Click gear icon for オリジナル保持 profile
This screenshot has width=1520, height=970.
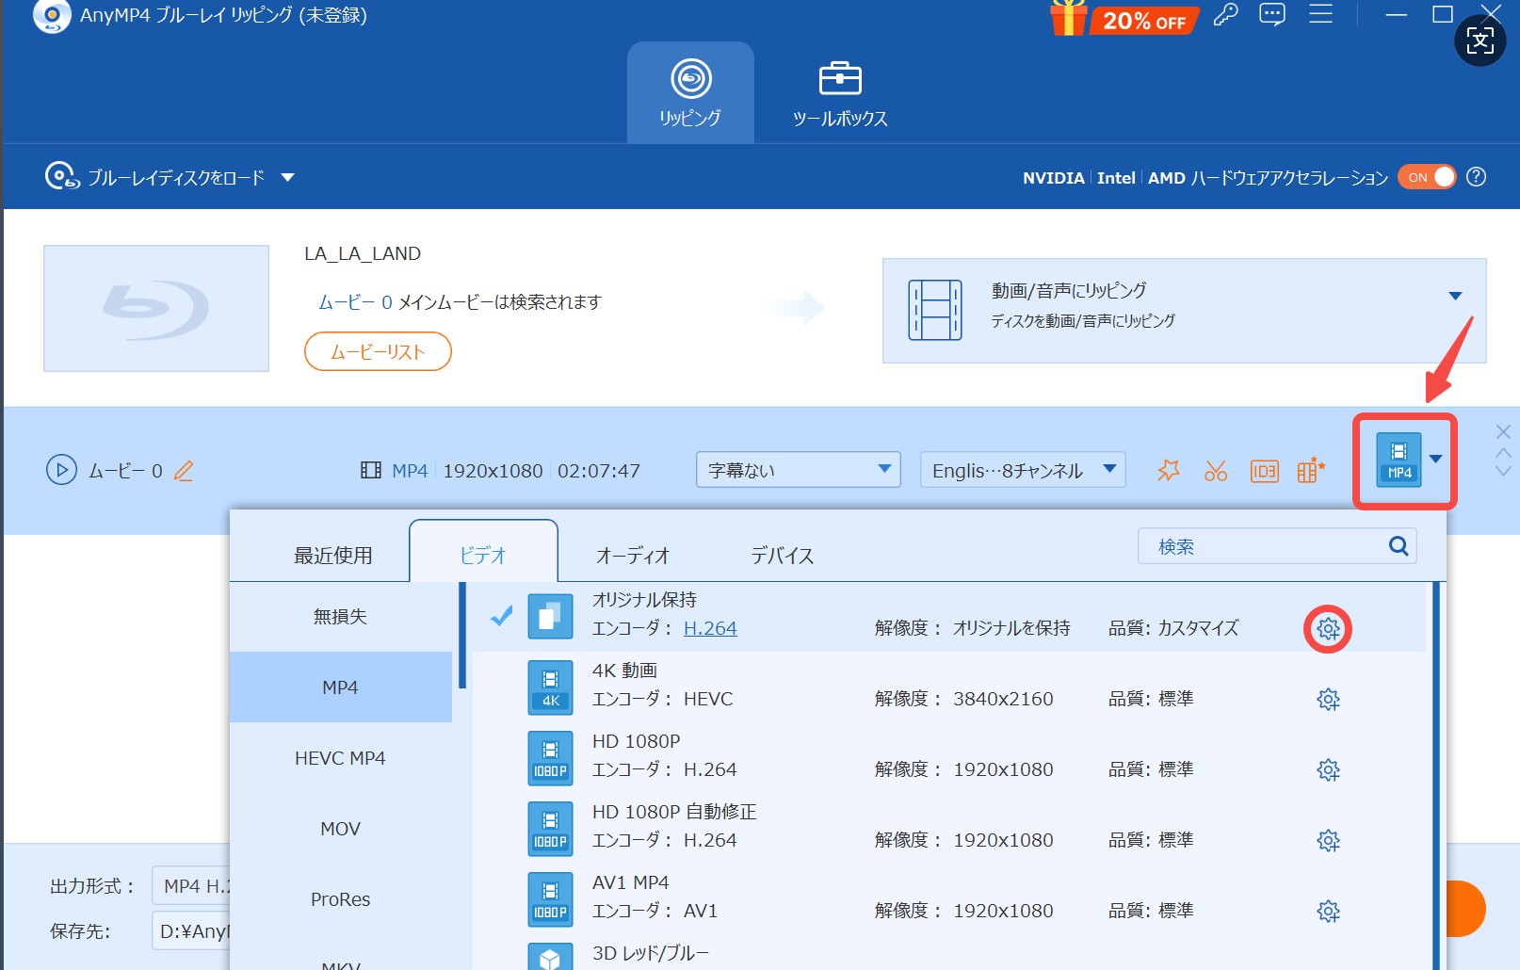point(1328,629)
